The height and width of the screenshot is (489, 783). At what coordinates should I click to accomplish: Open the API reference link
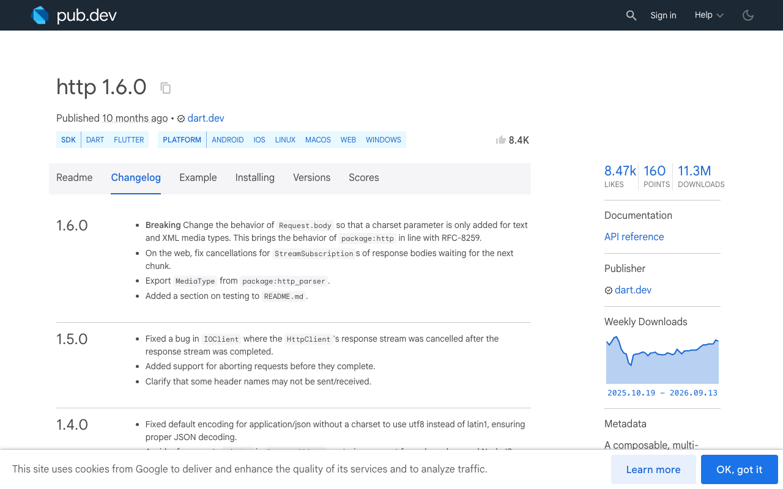point(634,237)
